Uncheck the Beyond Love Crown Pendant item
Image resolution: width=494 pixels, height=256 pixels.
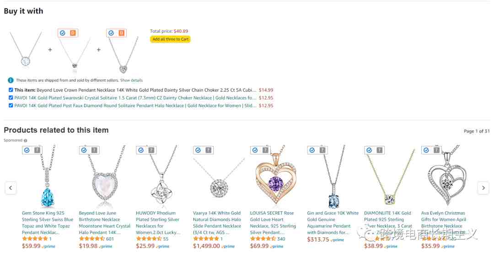[x=11, y=90]
